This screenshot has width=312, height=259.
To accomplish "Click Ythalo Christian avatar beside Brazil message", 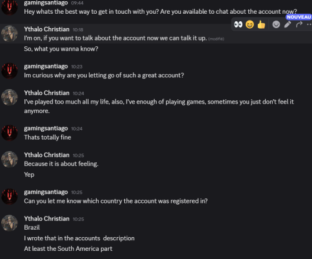I will tap(9, 223).
